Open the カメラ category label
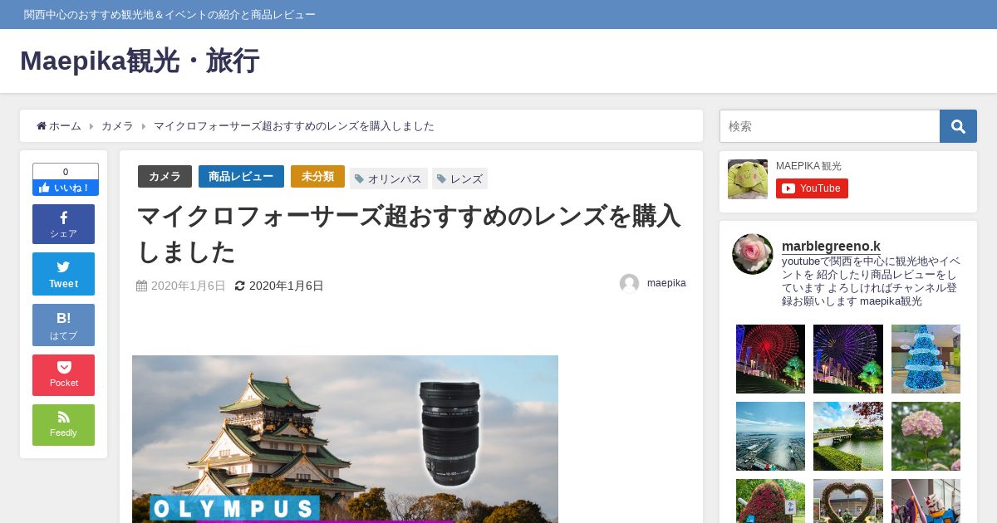997x523 pixels. pos(165,176)
